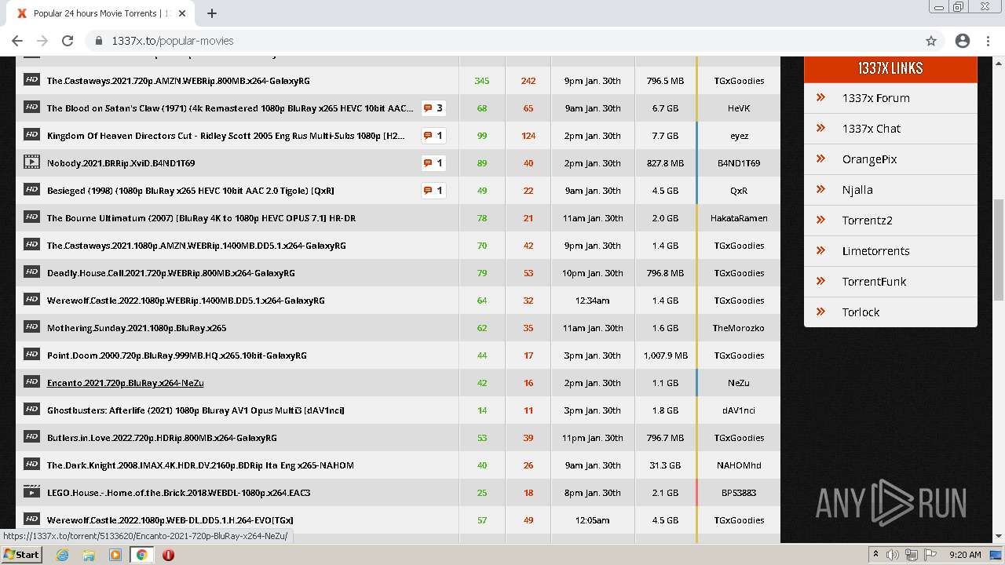Image resolution: width=1005 pixels, height=565 pixels.
Task: Bookmark this page with star icon
Action: pos(931,41)
